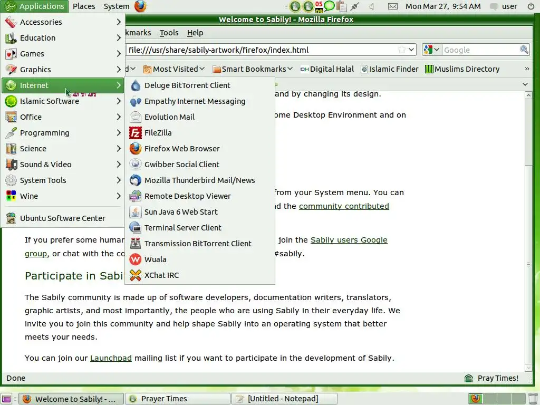Launch Firefox Web Browser from menu

click(x=200, y=149)
